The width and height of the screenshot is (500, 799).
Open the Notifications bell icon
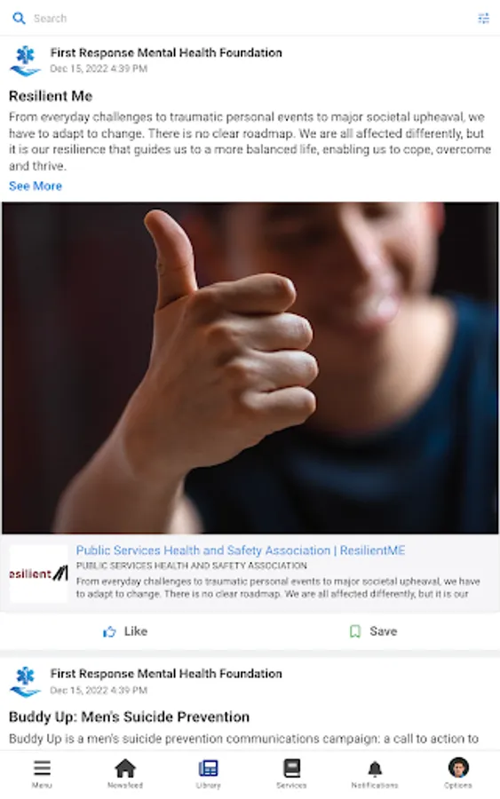coord(375,769)
